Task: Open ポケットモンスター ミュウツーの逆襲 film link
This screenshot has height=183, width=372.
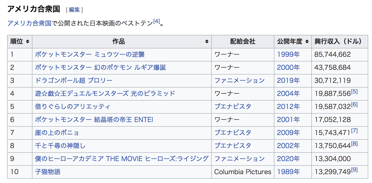Action: (90, 55)
